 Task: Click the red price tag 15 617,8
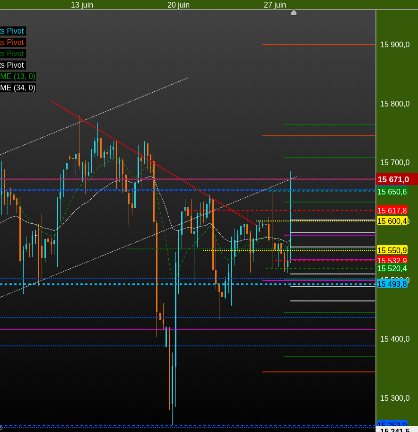[x=392, y=211]
